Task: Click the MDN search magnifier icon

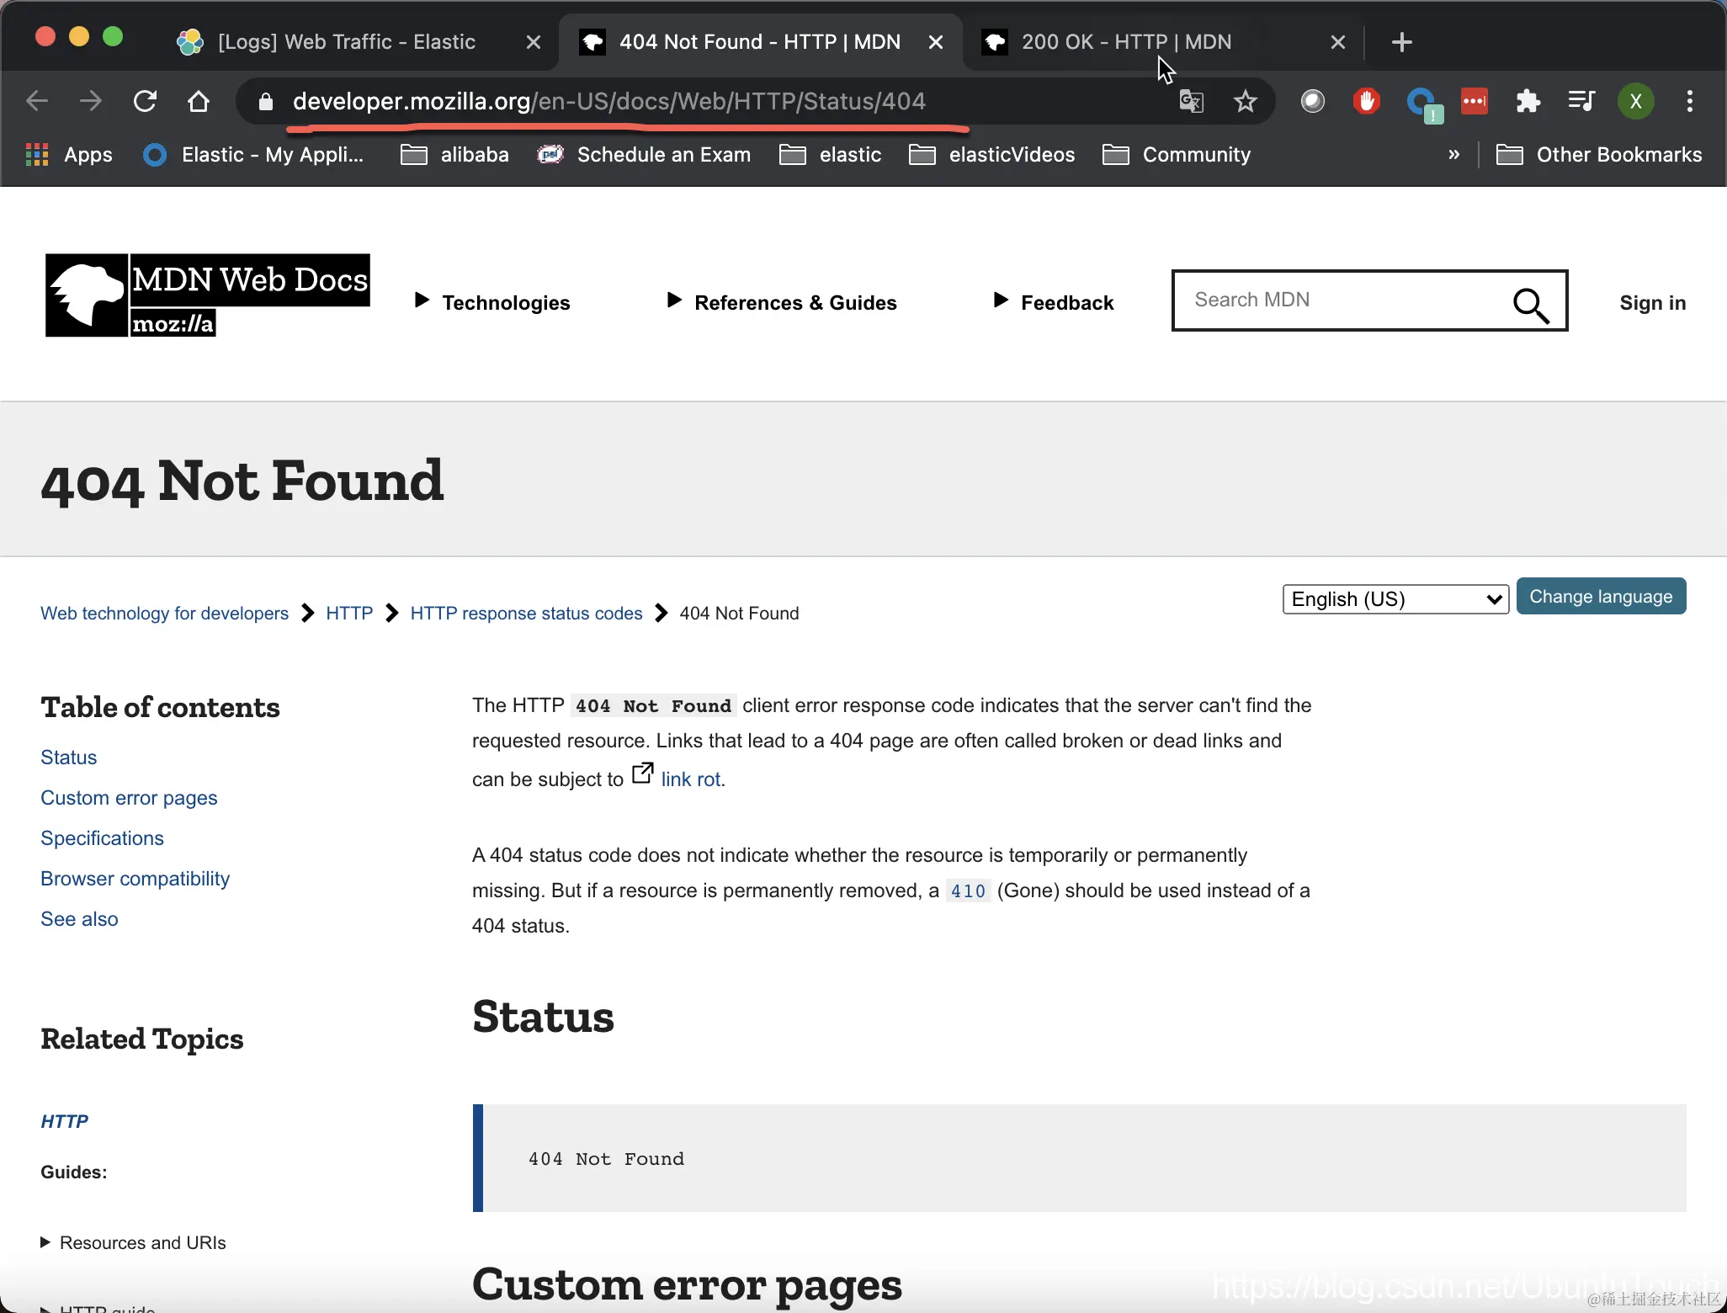Action: [1531, 304]
